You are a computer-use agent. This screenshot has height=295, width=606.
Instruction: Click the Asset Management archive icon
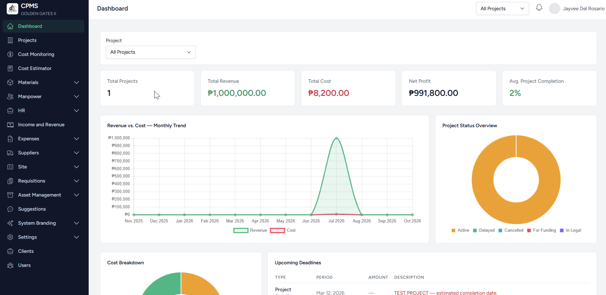[x=10, y=195]
